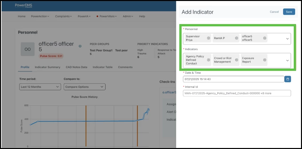Open the PowerIA menu
Viewport: 302px width, 149px height.
84,16
